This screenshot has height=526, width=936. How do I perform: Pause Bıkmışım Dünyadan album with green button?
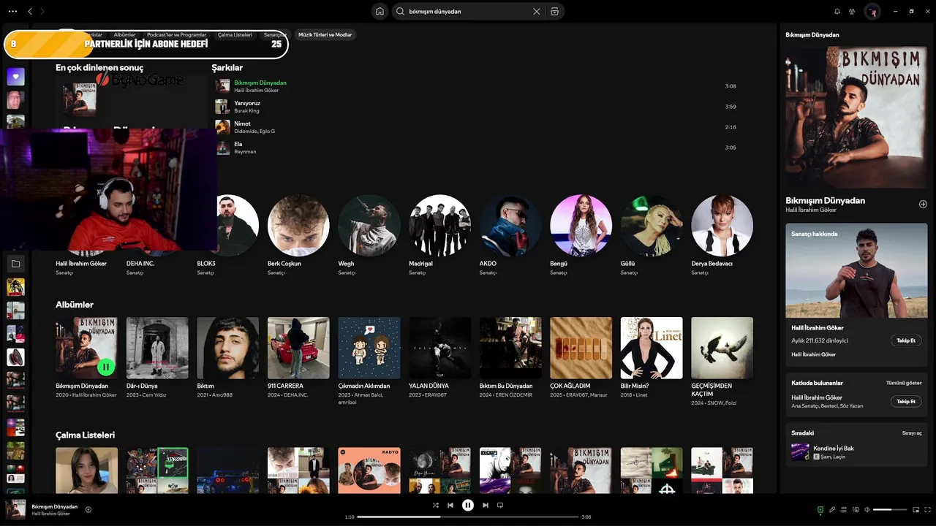coord(106,367)
